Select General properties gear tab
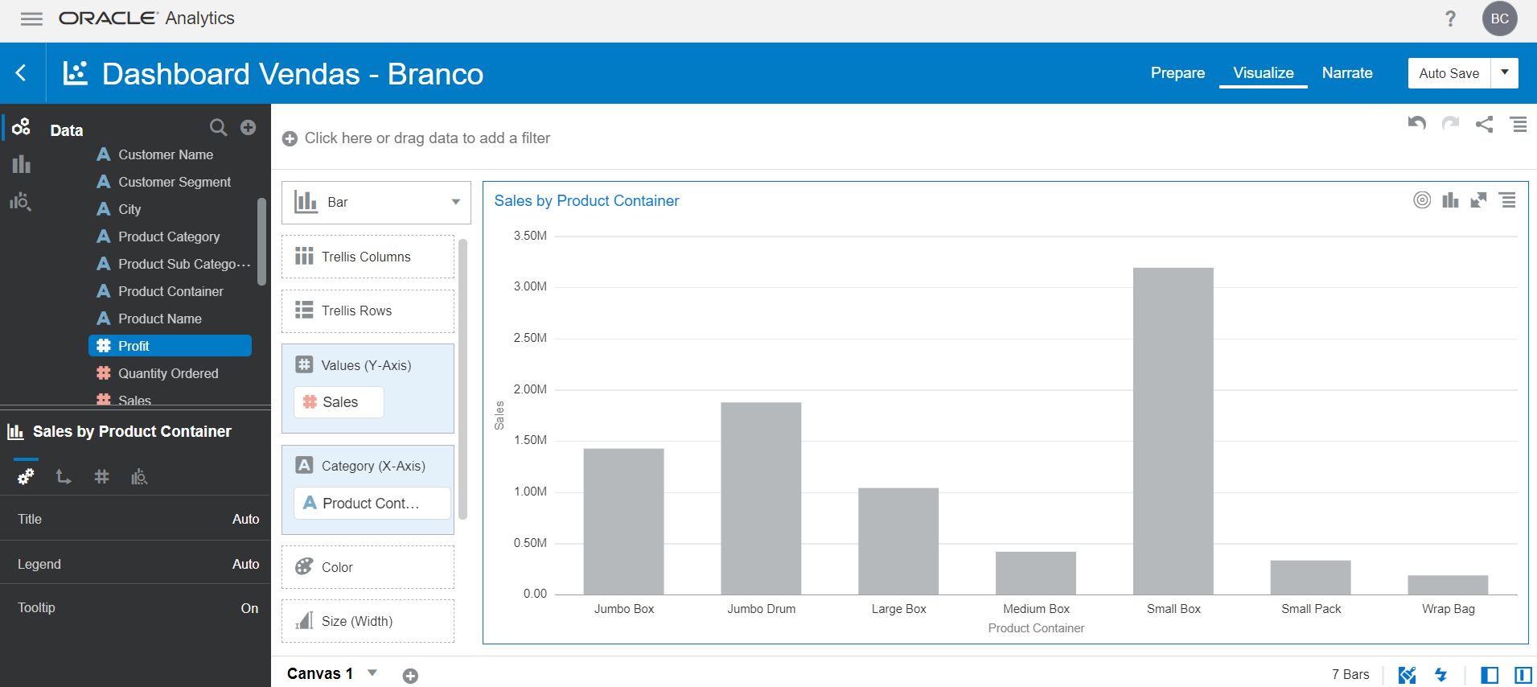Screen dimensions: 1537x687 coord(26,476)
